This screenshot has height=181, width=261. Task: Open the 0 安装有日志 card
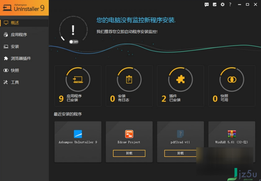(x=129, y=86)
